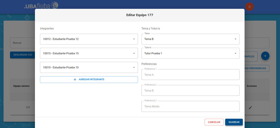Expand the Estudiante Prueba 15 dropdown arrow

tap(134, 53)
